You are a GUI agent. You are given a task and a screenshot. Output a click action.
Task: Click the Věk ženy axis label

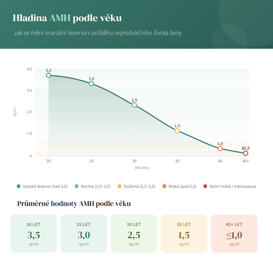click(142, 167)
